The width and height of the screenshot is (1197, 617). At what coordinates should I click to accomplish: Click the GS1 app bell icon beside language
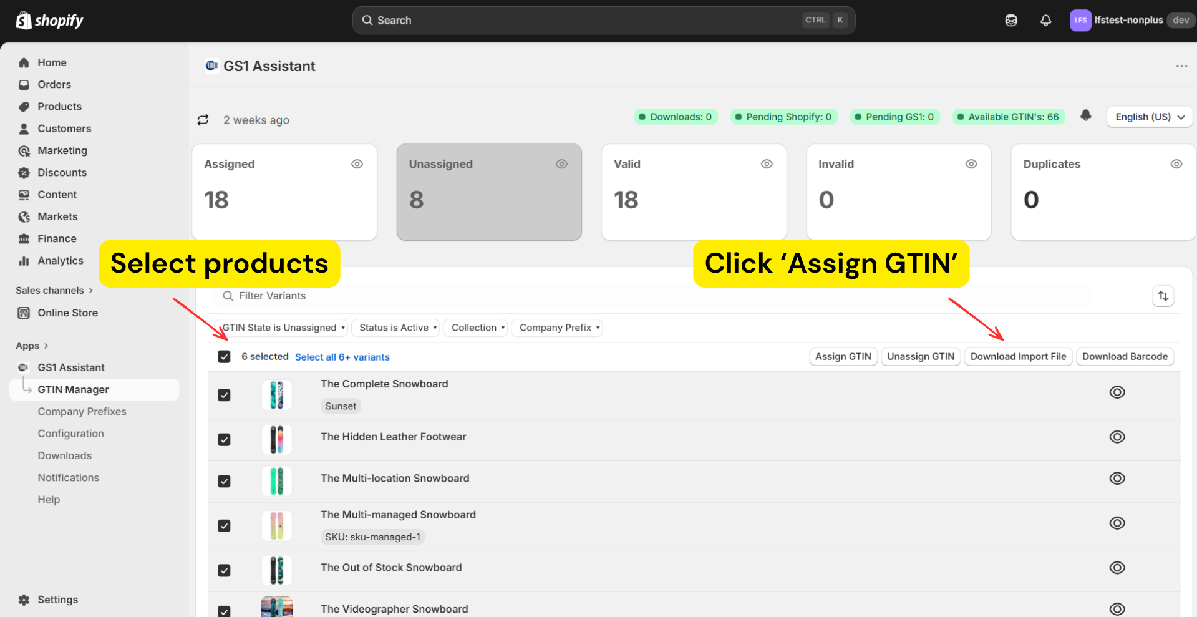point(1086,115)
